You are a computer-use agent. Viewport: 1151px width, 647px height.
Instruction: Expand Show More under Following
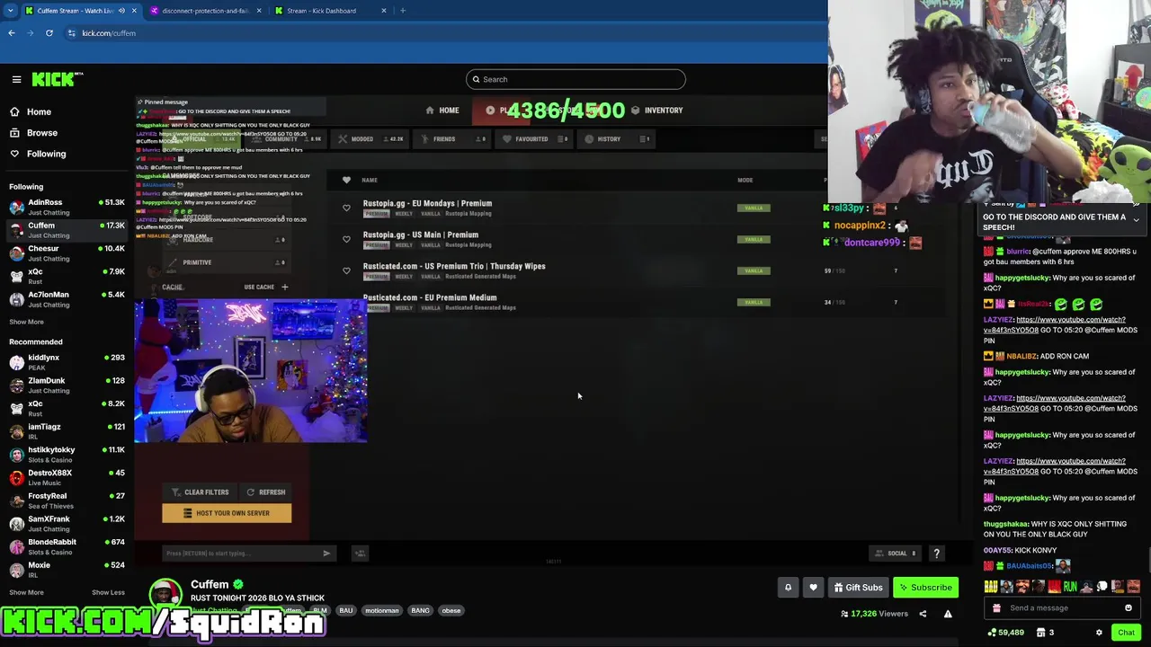(26, 322)
